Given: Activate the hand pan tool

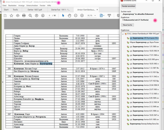Looking at the screenshot, I should (x=69, y=16).
